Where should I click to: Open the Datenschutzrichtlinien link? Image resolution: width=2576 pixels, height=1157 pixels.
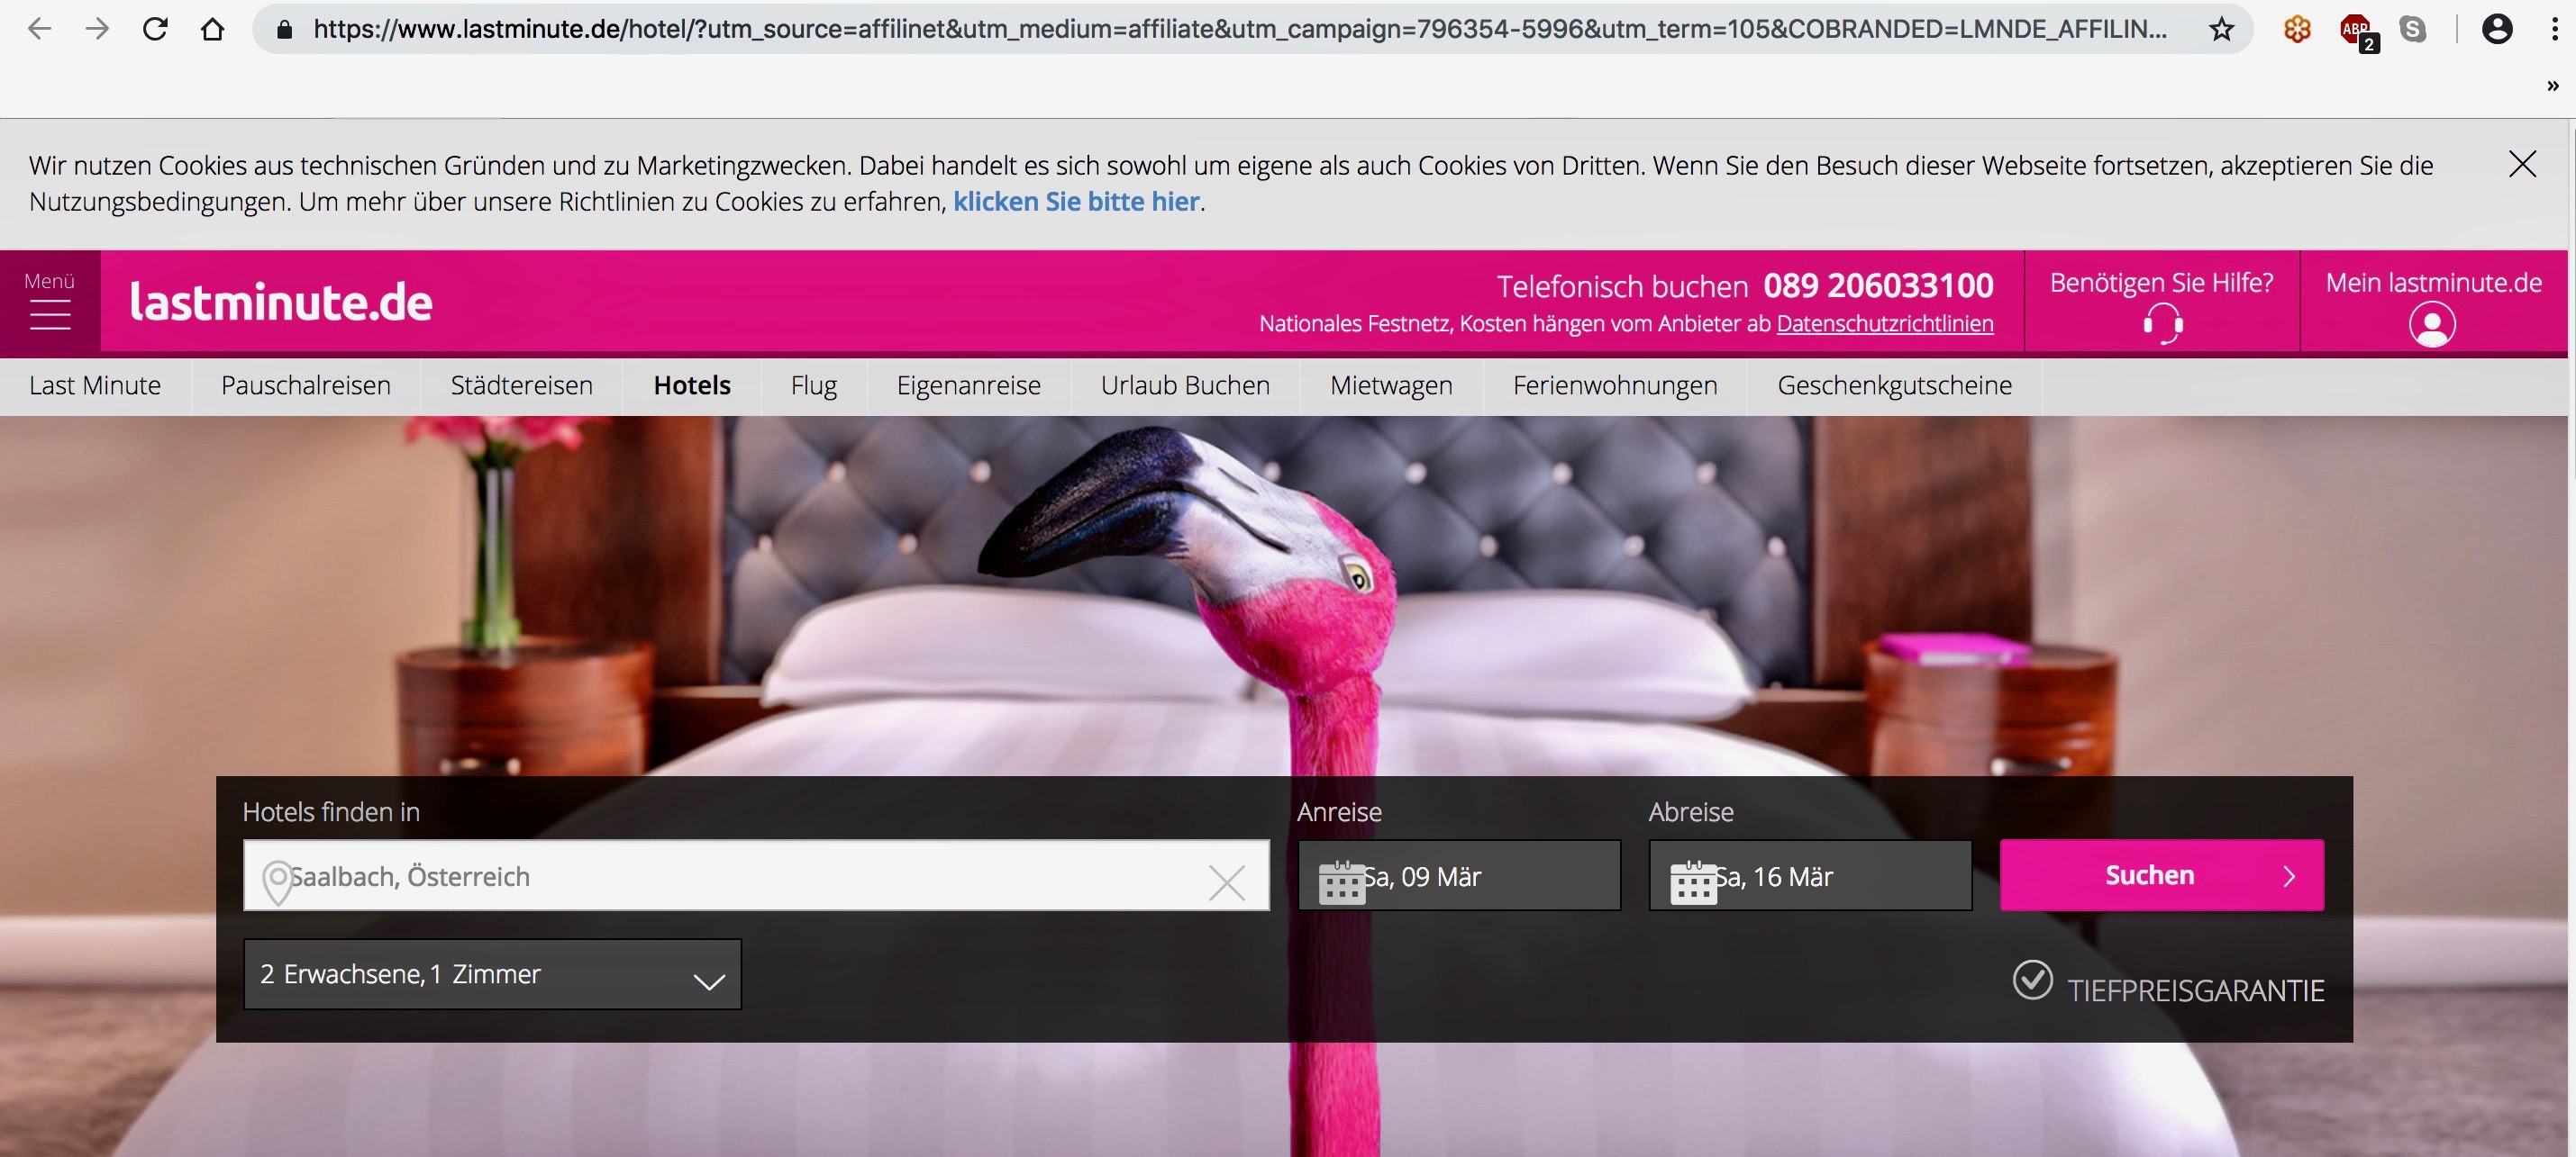point(1885,324)
